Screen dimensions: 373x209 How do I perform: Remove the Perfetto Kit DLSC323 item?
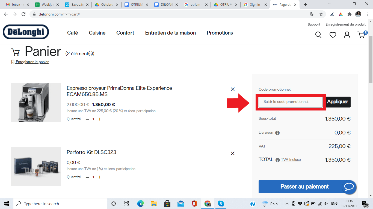233,153
